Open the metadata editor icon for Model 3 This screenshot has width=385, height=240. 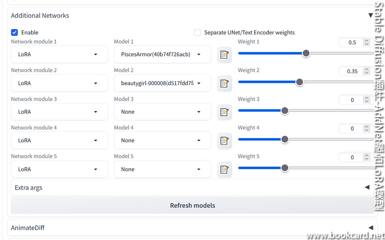(x=224, y=112)
